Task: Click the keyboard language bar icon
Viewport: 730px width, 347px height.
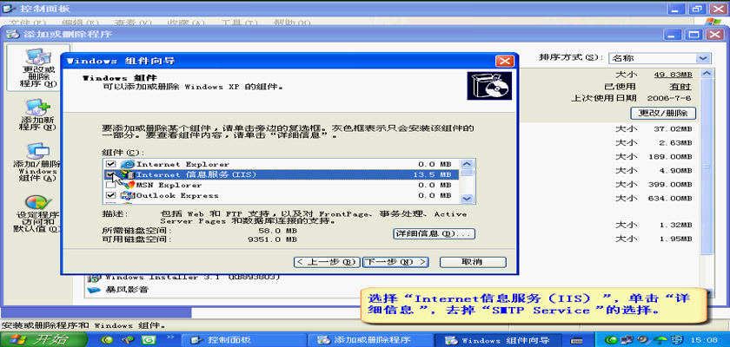Action: click(576, 340)
